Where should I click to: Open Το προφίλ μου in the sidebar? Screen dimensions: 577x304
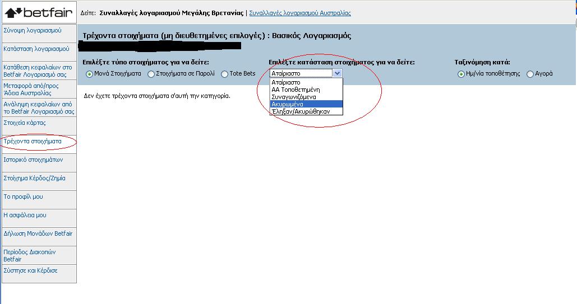[x=23, y=197]
